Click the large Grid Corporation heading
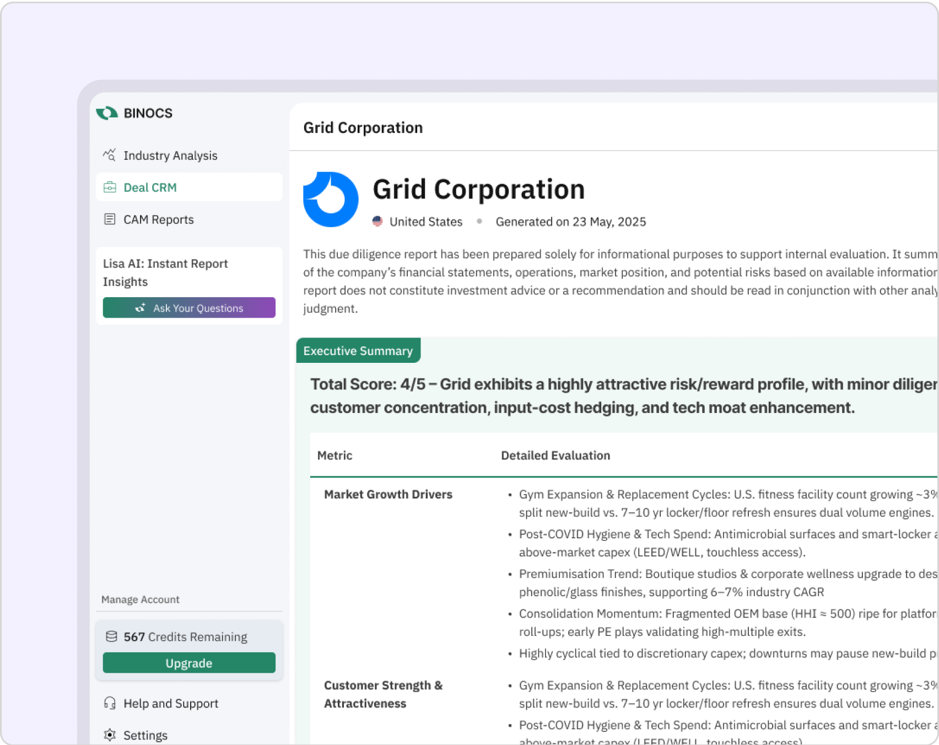 (x=479, y=189)
